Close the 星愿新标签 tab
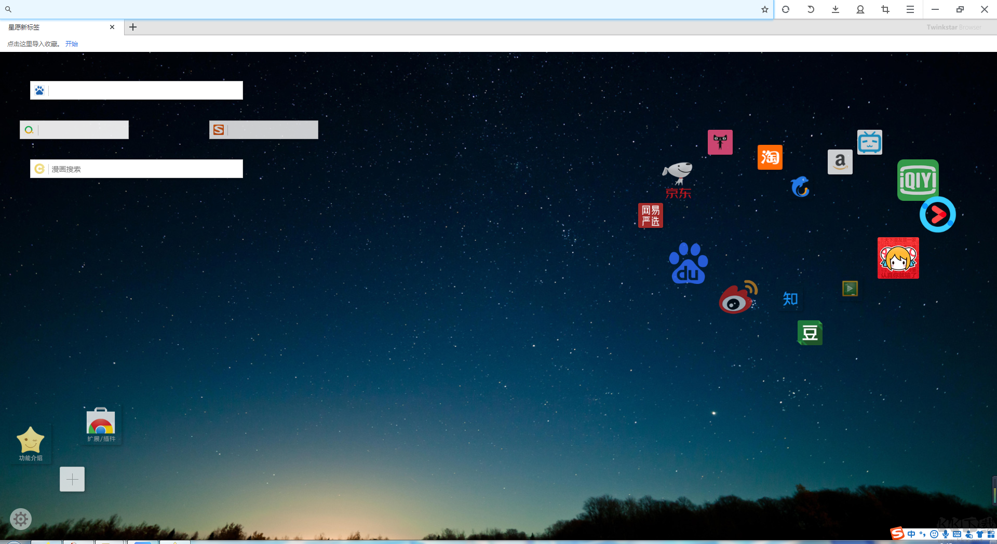The height and width of the screenshot is (544, 997). (x=112, y=27)
